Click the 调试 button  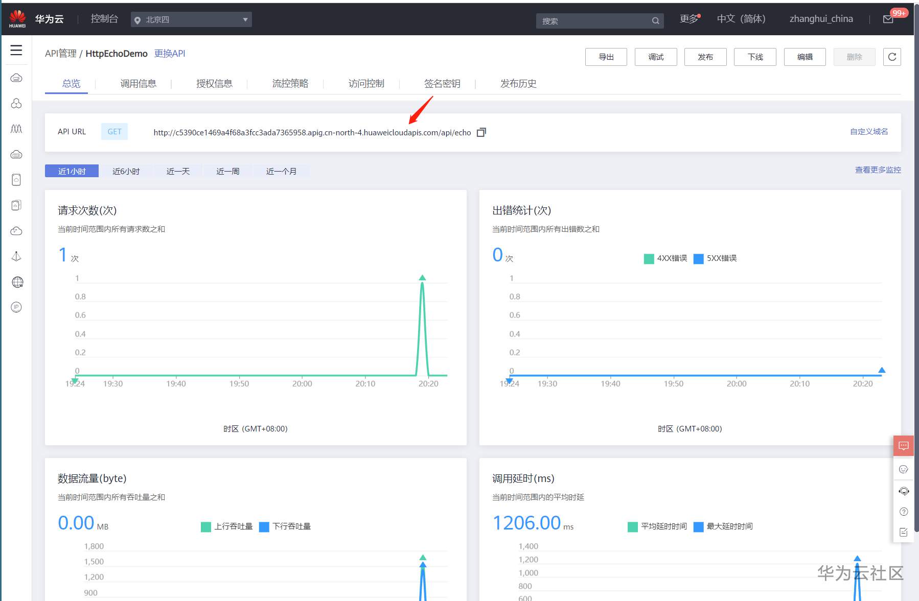tap(656, 57)
